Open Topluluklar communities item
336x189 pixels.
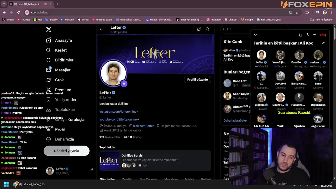(60, 109)
